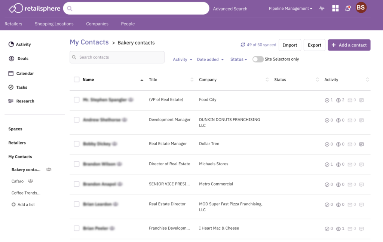The height and width of the screenshot is (242, 383).
Task: Sort by Title column arrows
Action: [192, 80]
